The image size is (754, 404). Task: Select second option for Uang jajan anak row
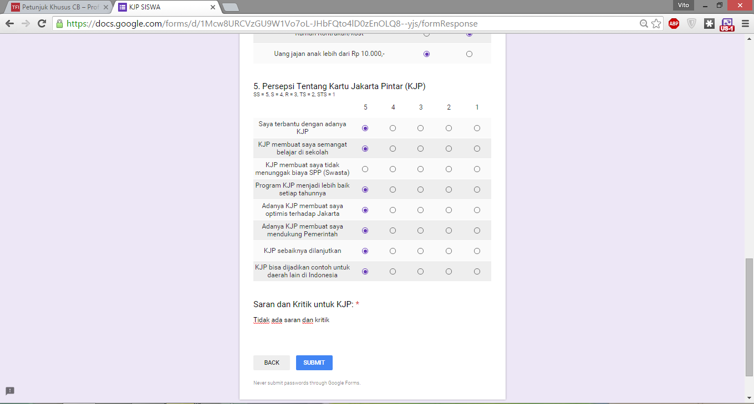pyautogui.click(x=470, y=54)
